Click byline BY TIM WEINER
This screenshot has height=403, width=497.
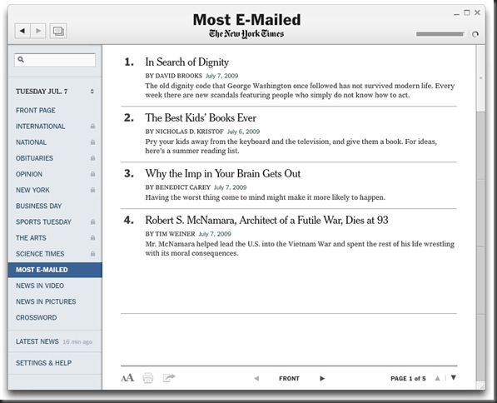pyautogui.click(x=170, y=234)
